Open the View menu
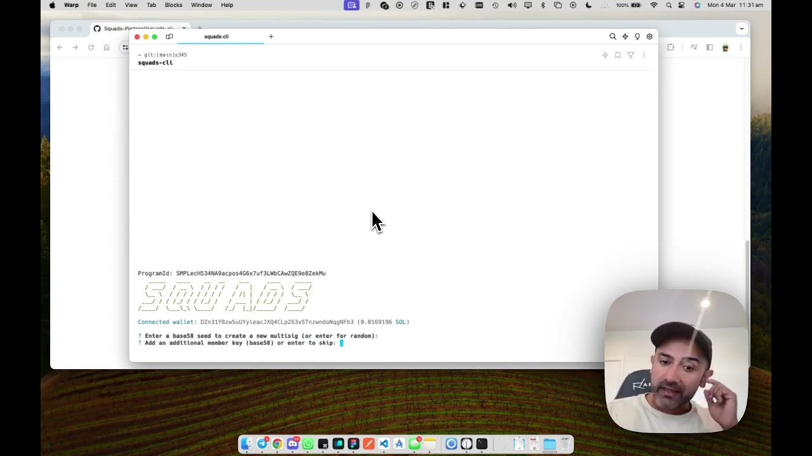Viewport: 812px width, 456px height. [131, 5]
